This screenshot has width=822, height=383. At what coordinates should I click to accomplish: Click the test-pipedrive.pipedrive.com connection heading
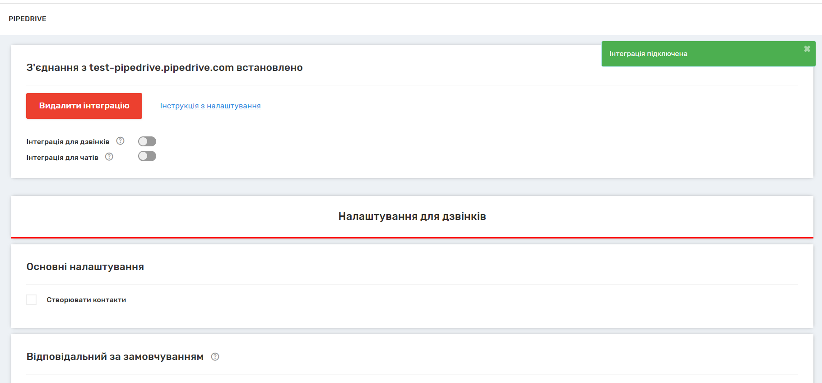tap(164, 68)
